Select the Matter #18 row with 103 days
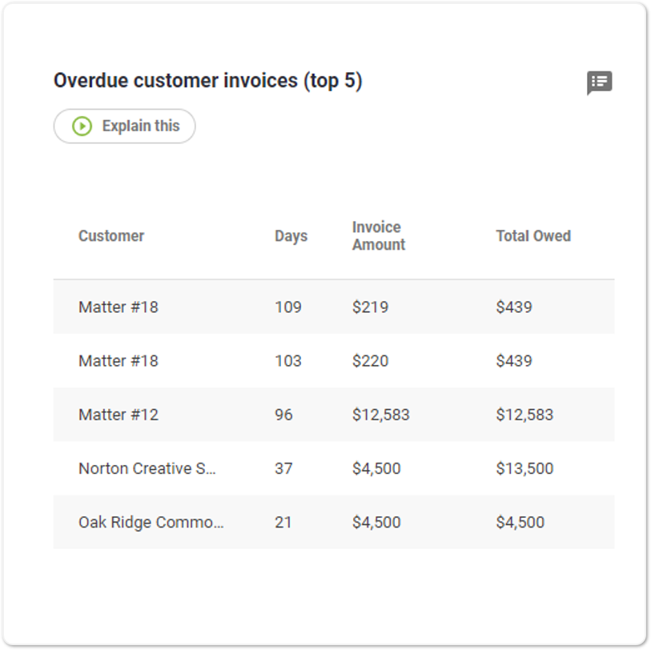 (119, 361)
